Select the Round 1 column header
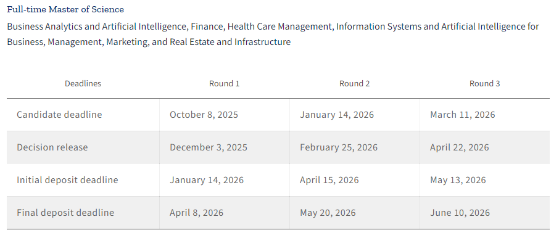The height and width of the screenshot is (230, 559). (x=224, y=83)
